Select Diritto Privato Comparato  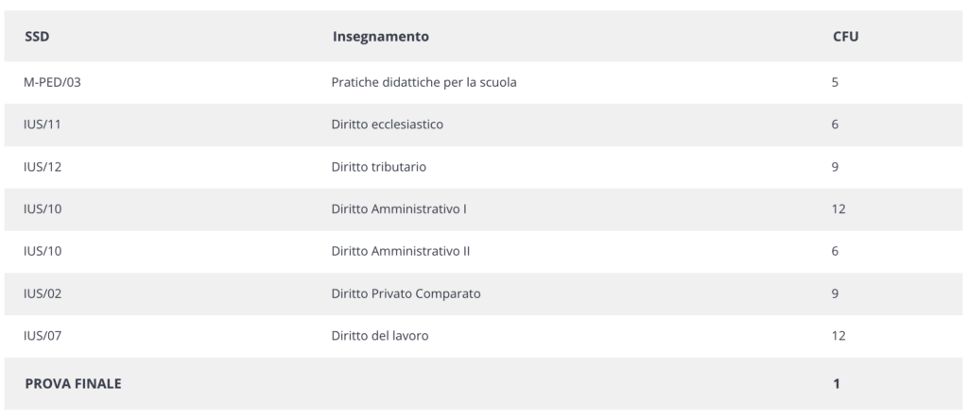406,293
